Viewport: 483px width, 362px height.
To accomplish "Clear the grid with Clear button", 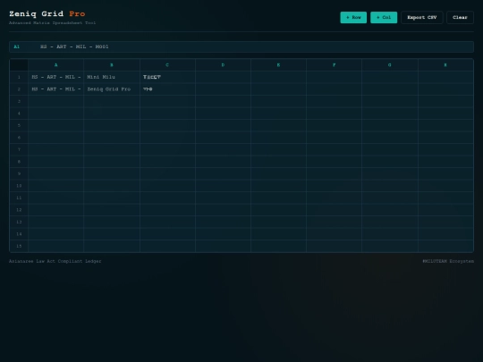I will (460, 18).
